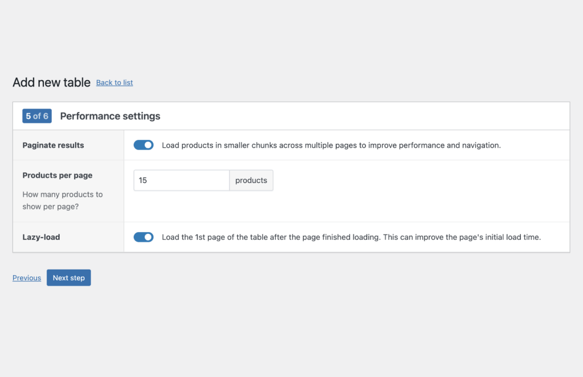Click the Products per page label
Viewport: 583px width, 377px height.
point(56,175)
